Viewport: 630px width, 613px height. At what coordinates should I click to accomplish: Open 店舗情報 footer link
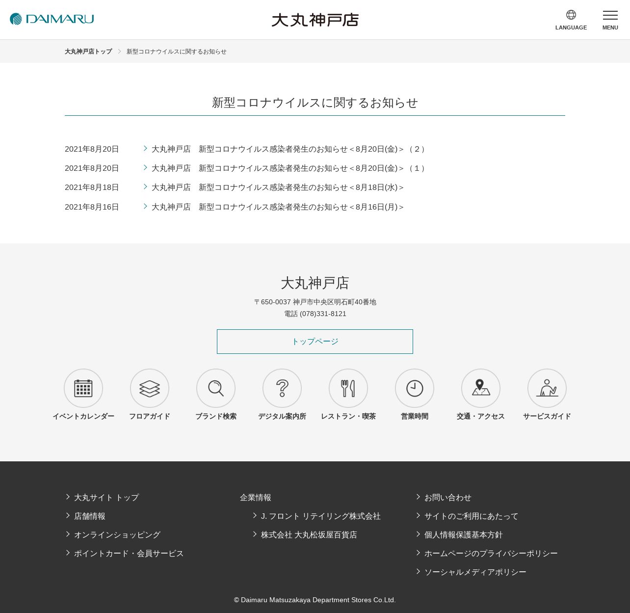90,516
